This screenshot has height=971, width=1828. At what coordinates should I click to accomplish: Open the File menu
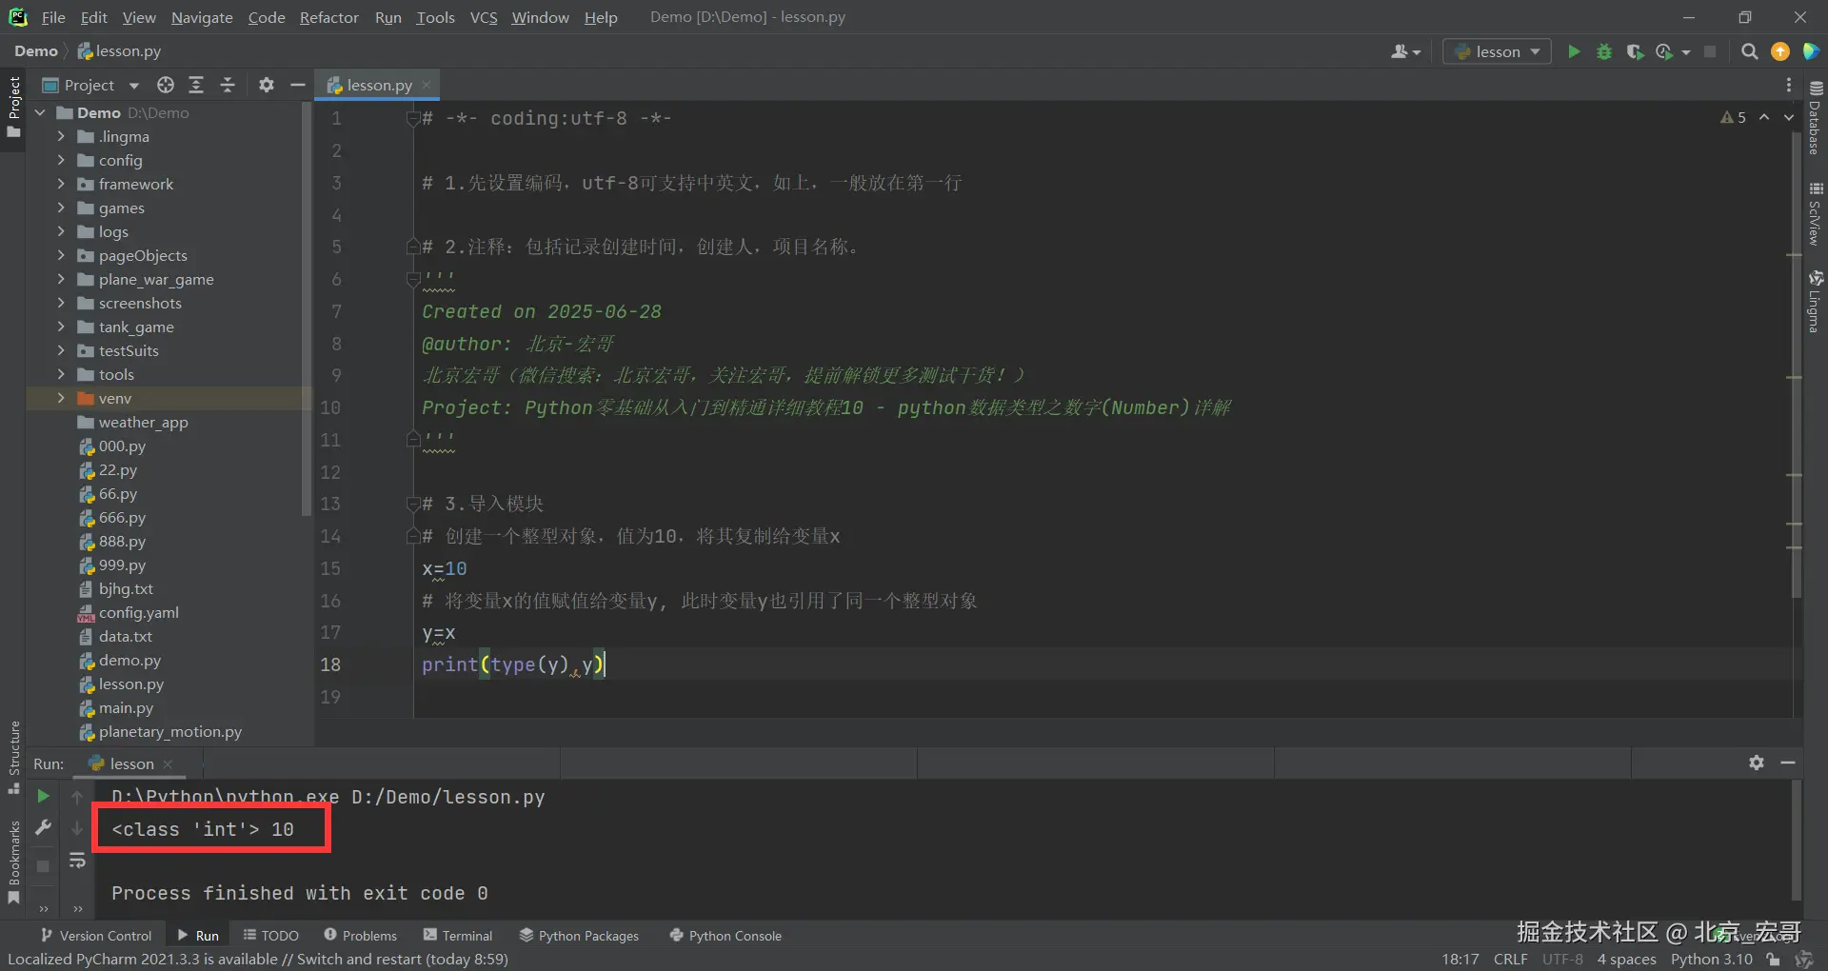(53, 17)
